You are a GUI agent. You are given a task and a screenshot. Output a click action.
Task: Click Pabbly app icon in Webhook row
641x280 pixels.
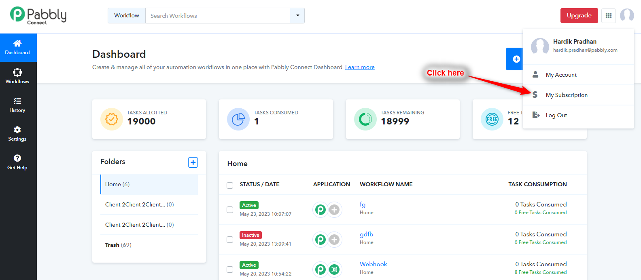coord(320,269)
